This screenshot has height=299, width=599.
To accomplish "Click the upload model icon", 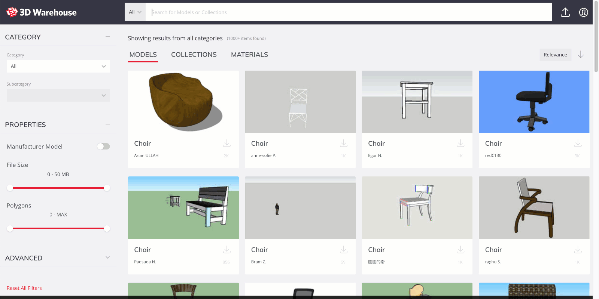I will (x=565, y=12).
